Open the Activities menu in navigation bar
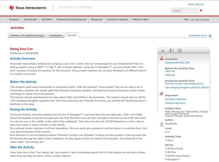The width and height of the screenshot is (219, 162). (x=47, y=19)
